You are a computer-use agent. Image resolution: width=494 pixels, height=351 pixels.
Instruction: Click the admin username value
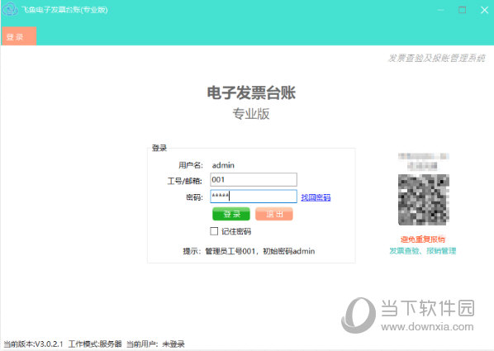[223, 165]
